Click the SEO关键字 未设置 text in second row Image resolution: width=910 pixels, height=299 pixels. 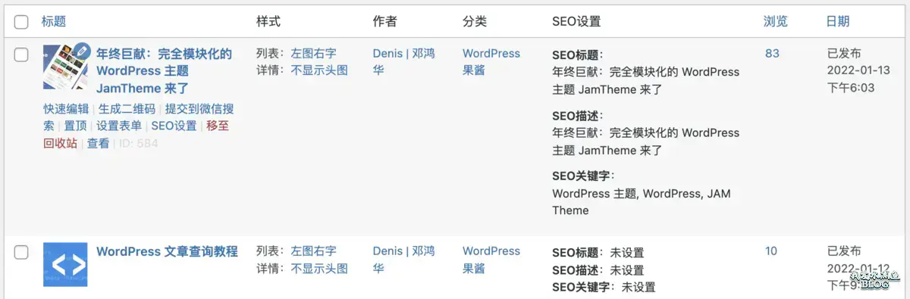639,288
